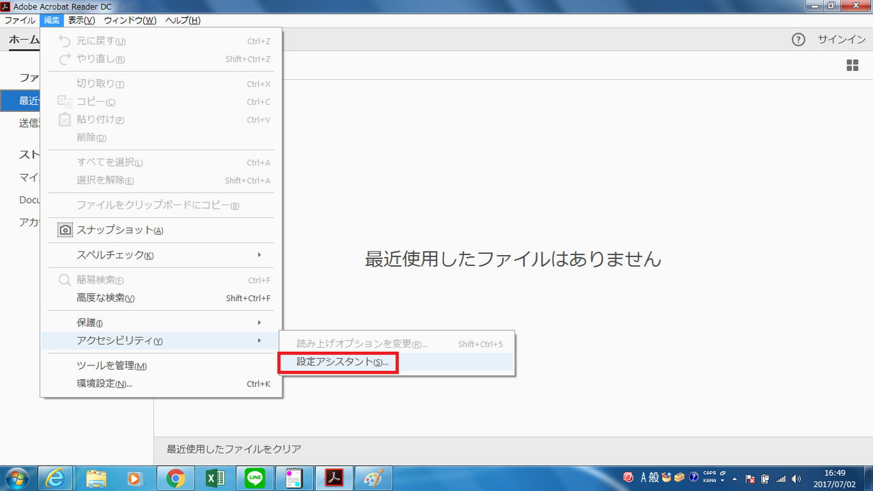Open Excel from the taskbar

click(x=215, y=479)
